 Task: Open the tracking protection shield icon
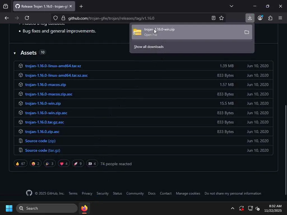point(55,18)
